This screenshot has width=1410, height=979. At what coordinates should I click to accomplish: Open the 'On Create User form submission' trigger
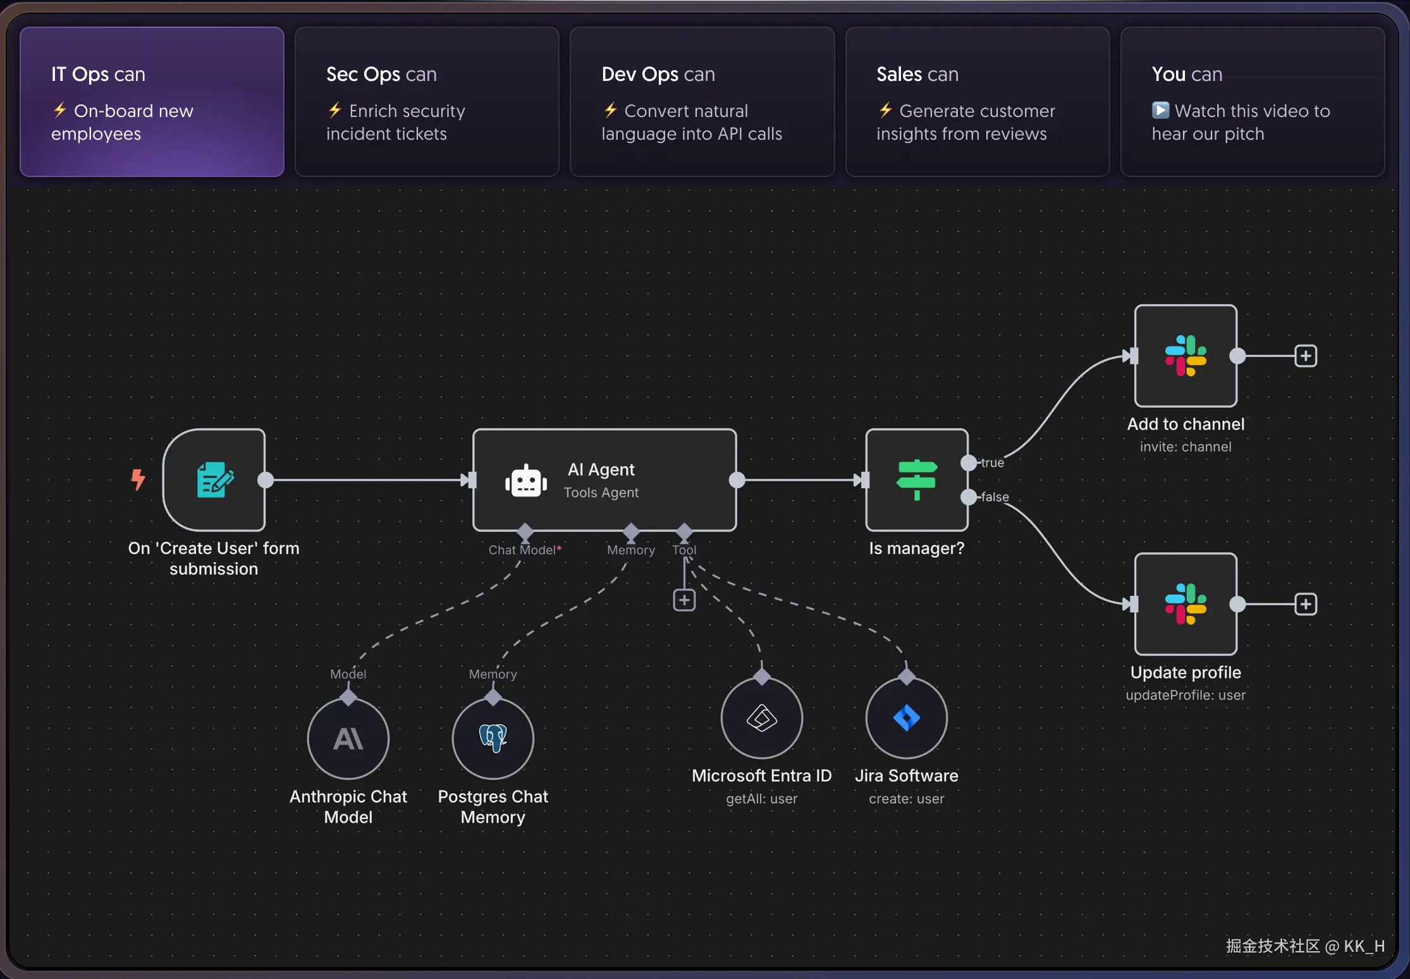214,481
